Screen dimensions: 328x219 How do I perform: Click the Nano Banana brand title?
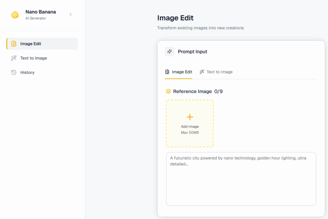coord(41,12)
